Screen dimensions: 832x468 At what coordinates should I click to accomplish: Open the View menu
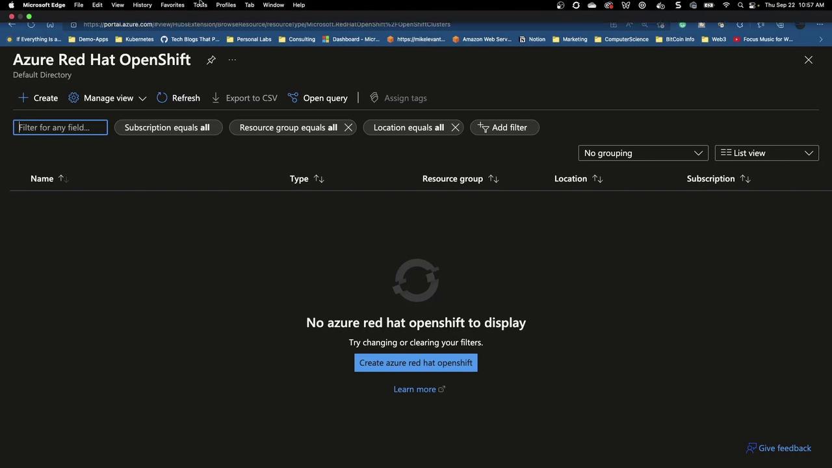pos(118,5)
